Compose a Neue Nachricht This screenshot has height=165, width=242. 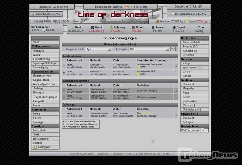(194, 42)
